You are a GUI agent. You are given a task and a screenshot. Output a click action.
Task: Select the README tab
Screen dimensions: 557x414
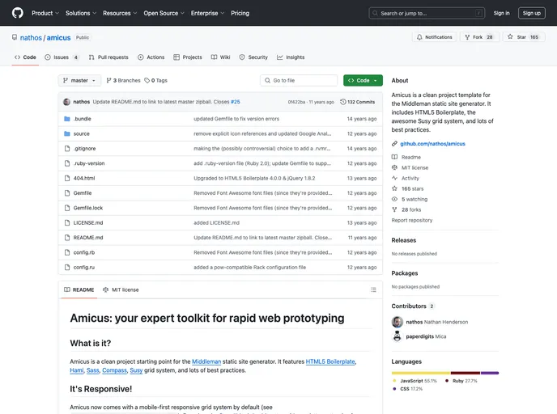point(79,289)
